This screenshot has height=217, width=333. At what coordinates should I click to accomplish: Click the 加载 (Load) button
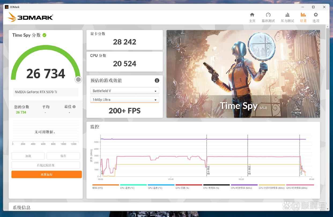click(28, 156)
